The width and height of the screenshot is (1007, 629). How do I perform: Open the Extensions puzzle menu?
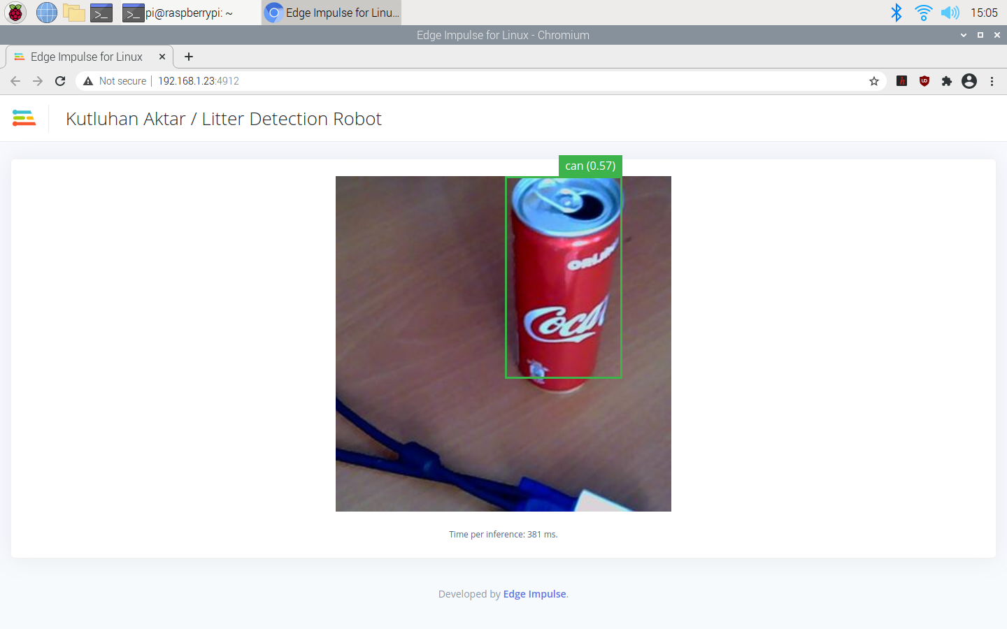[x=947, y=81]
